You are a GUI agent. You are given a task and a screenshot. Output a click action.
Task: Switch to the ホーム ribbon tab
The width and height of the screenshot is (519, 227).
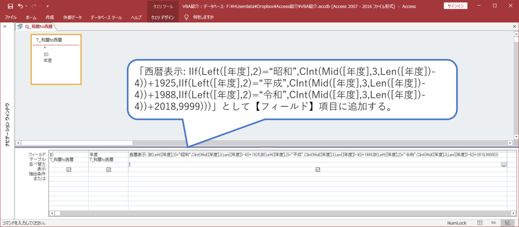click(x=31, y=17)
